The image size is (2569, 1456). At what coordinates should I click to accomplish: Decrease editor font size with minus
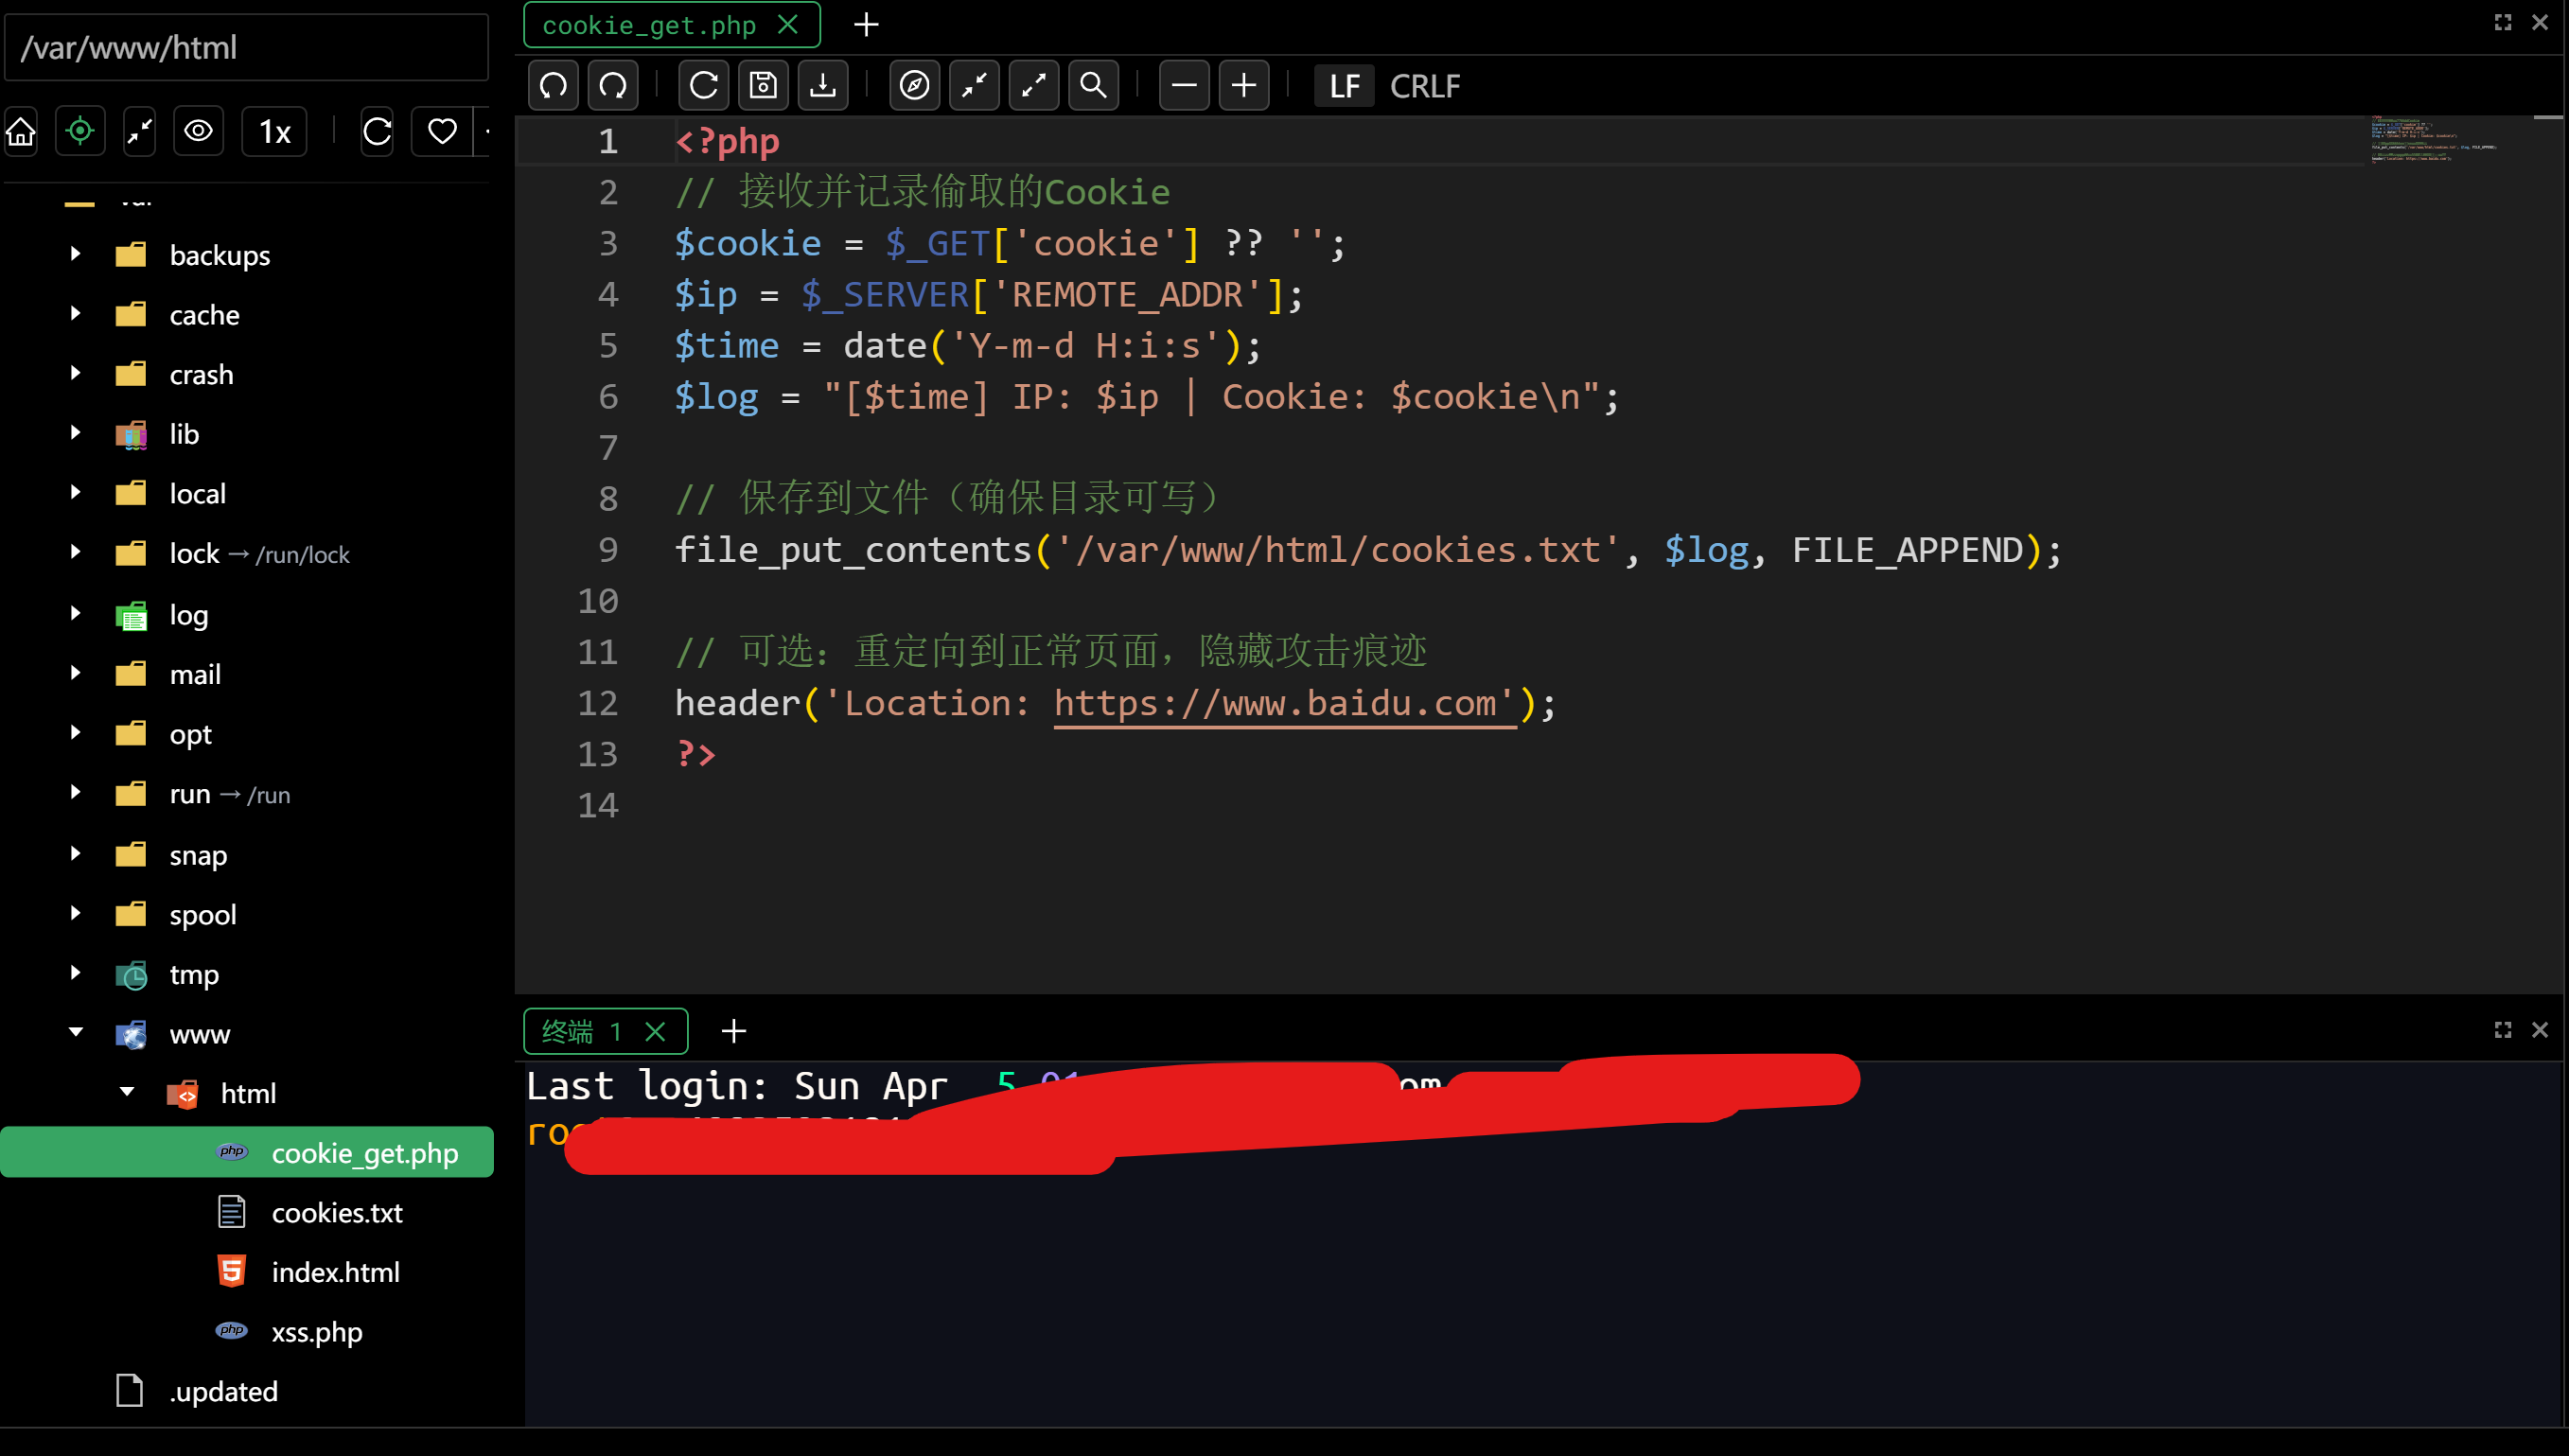[1184, 86]
